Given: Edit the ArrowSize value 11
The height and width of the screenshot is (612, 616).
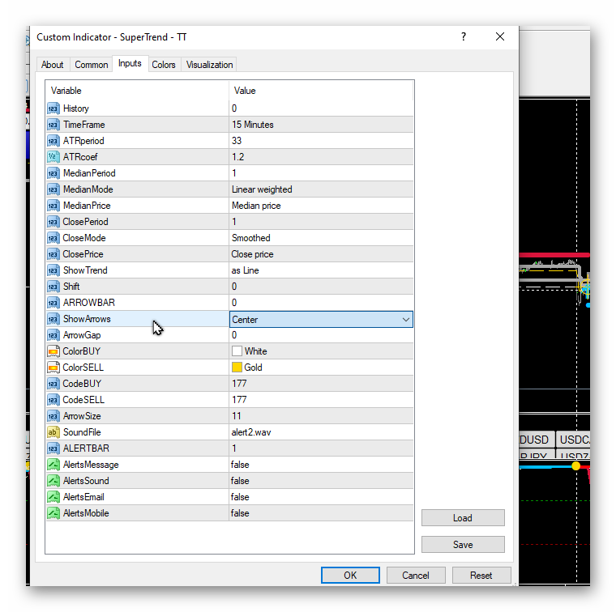Looking at the screenshot, I should pyautogui.click(x=321, y=416).
